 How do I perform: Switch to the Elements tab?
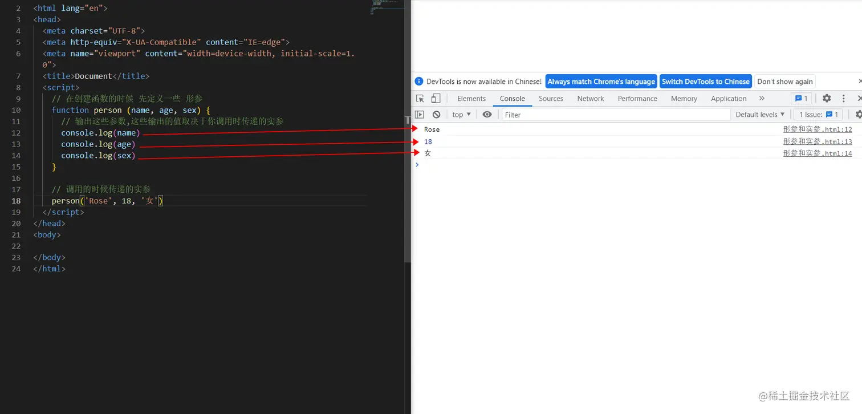tap(471, 99)
